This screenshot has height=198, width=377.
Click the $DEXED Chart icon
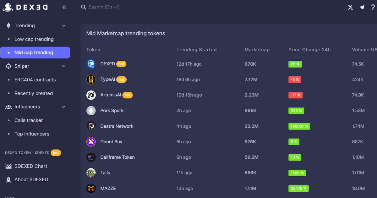(x=8, y=166)
